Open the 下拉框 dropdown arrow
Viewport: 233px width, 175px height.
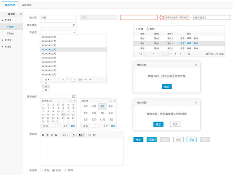click(74, 33)
